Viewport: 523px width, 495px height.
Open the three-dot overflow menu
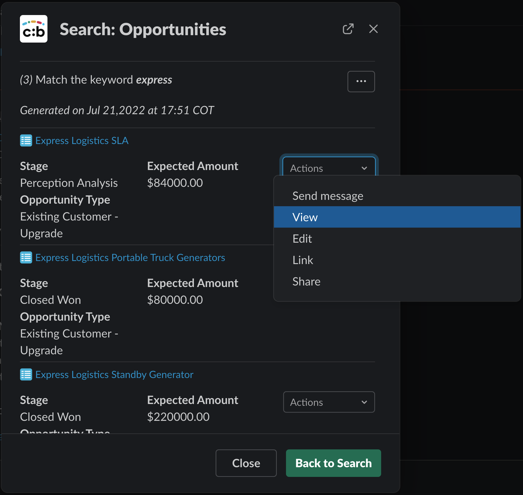tap(361, 81)
